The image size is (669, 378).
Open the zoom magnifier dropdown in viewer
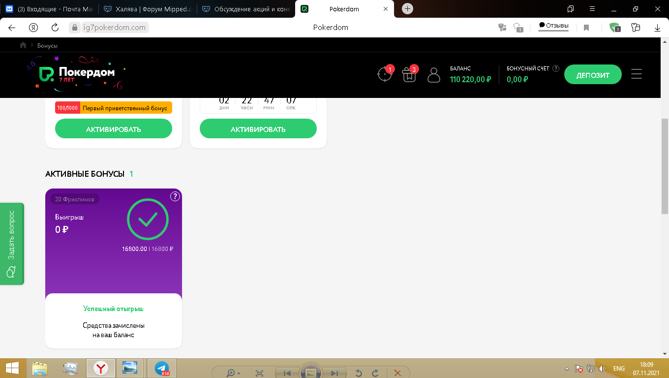[233, 373]
